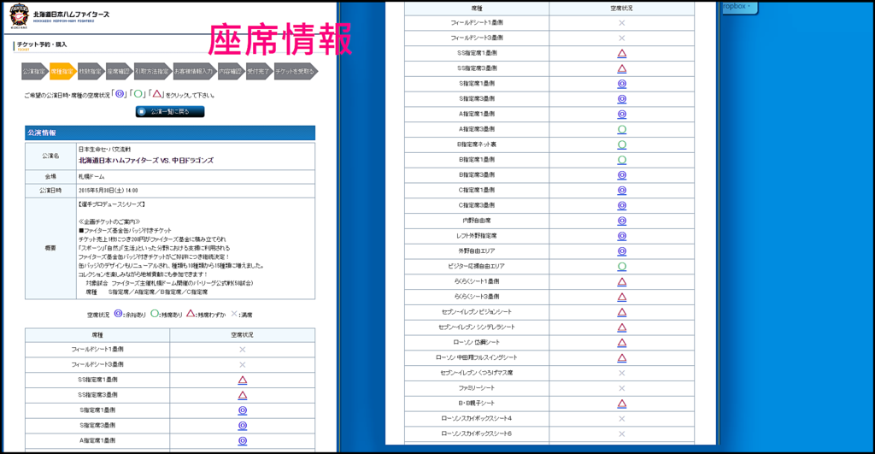The height and width of the screenshot is (454, 875).
Task: Click S指定席3塁側 double-circle in right enlarged table
Action: coord(622,99)
